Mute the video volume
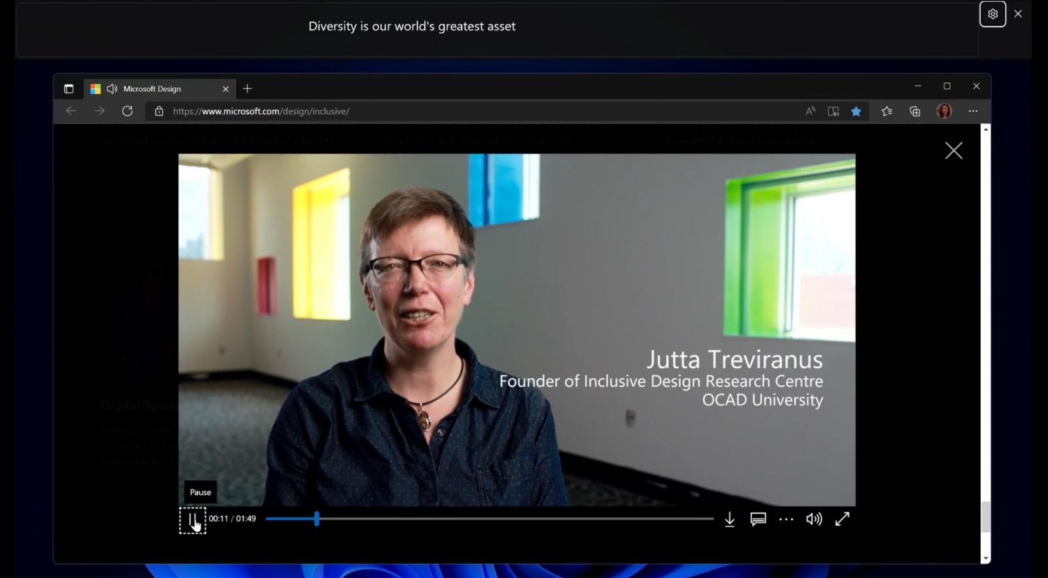1048x578 pixels. [x=814, y=519]
